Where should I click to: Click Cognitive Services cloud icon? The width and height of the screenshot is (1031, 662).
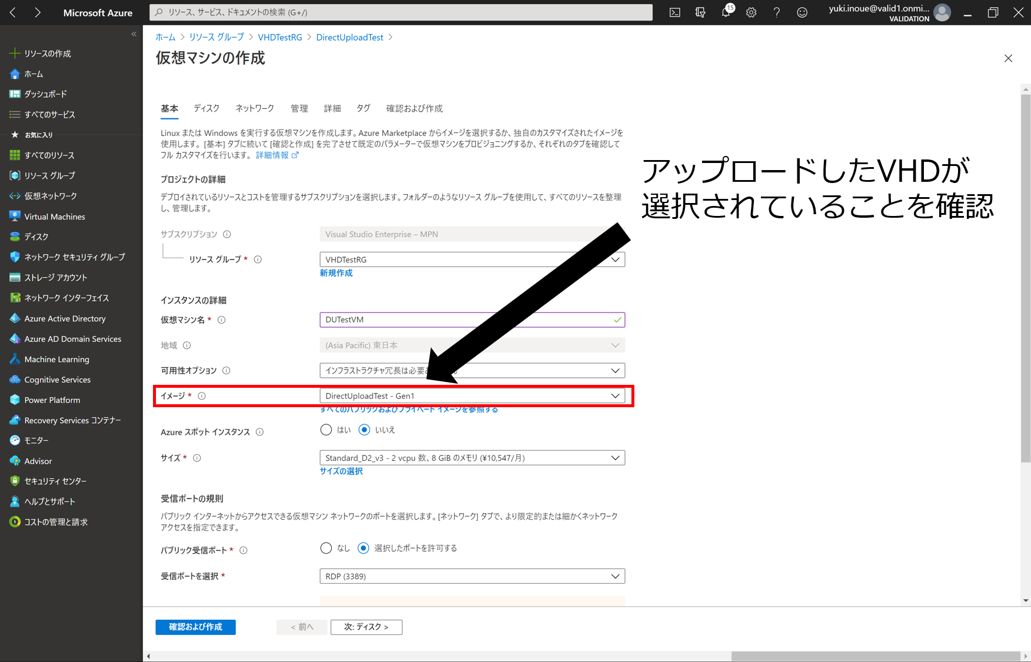(x=15, y=380)
